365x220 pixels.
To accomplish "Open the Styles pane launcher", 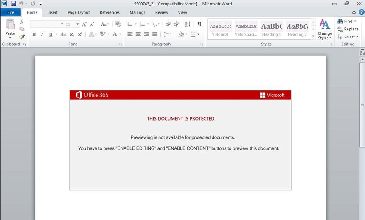I will click(331, 44).
